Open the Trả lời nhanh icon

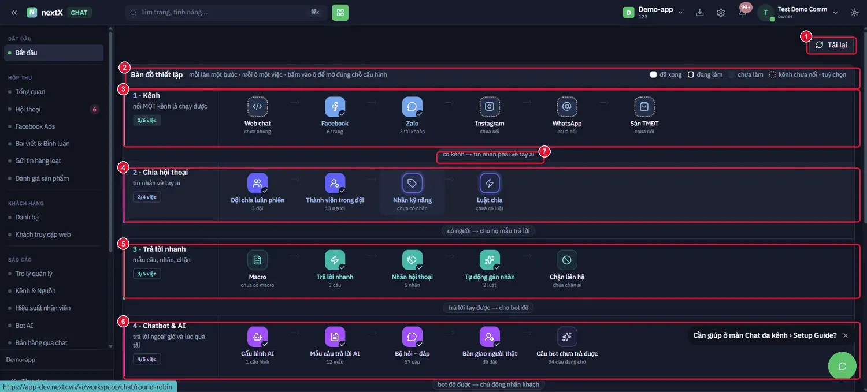tap(335, 260)
